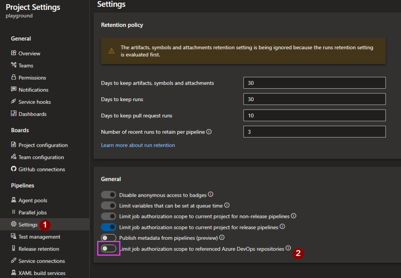Click the Boards section heading

pos(20,130)
